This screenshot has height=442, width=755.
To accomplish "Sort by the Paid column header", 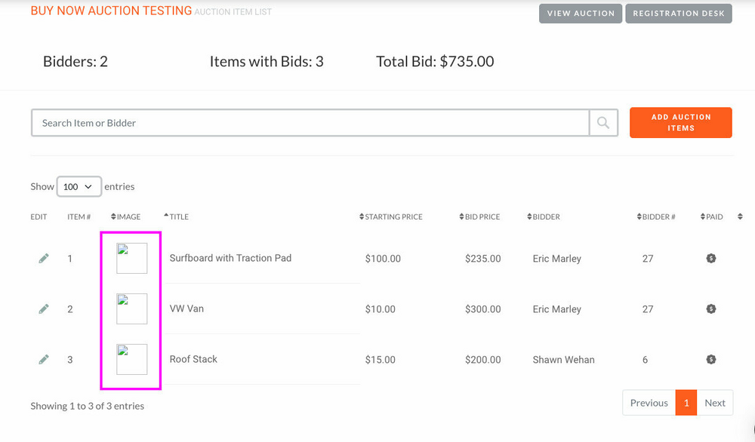I will point(713,217).
